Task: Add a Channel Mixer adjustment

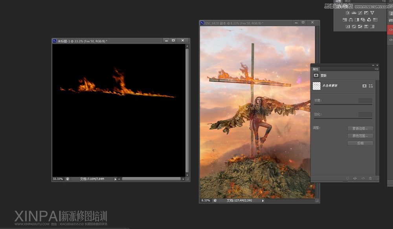Action: coord(369,20)
